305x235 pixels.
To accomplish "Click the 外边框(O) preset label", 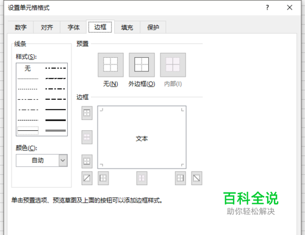I will click(x=142, y=84).
